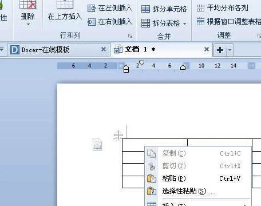Image resolution: width=261 pixels, height=206 pixels.
Task: Open the dropdown beside the new tab button
Action: click(230, 50)
